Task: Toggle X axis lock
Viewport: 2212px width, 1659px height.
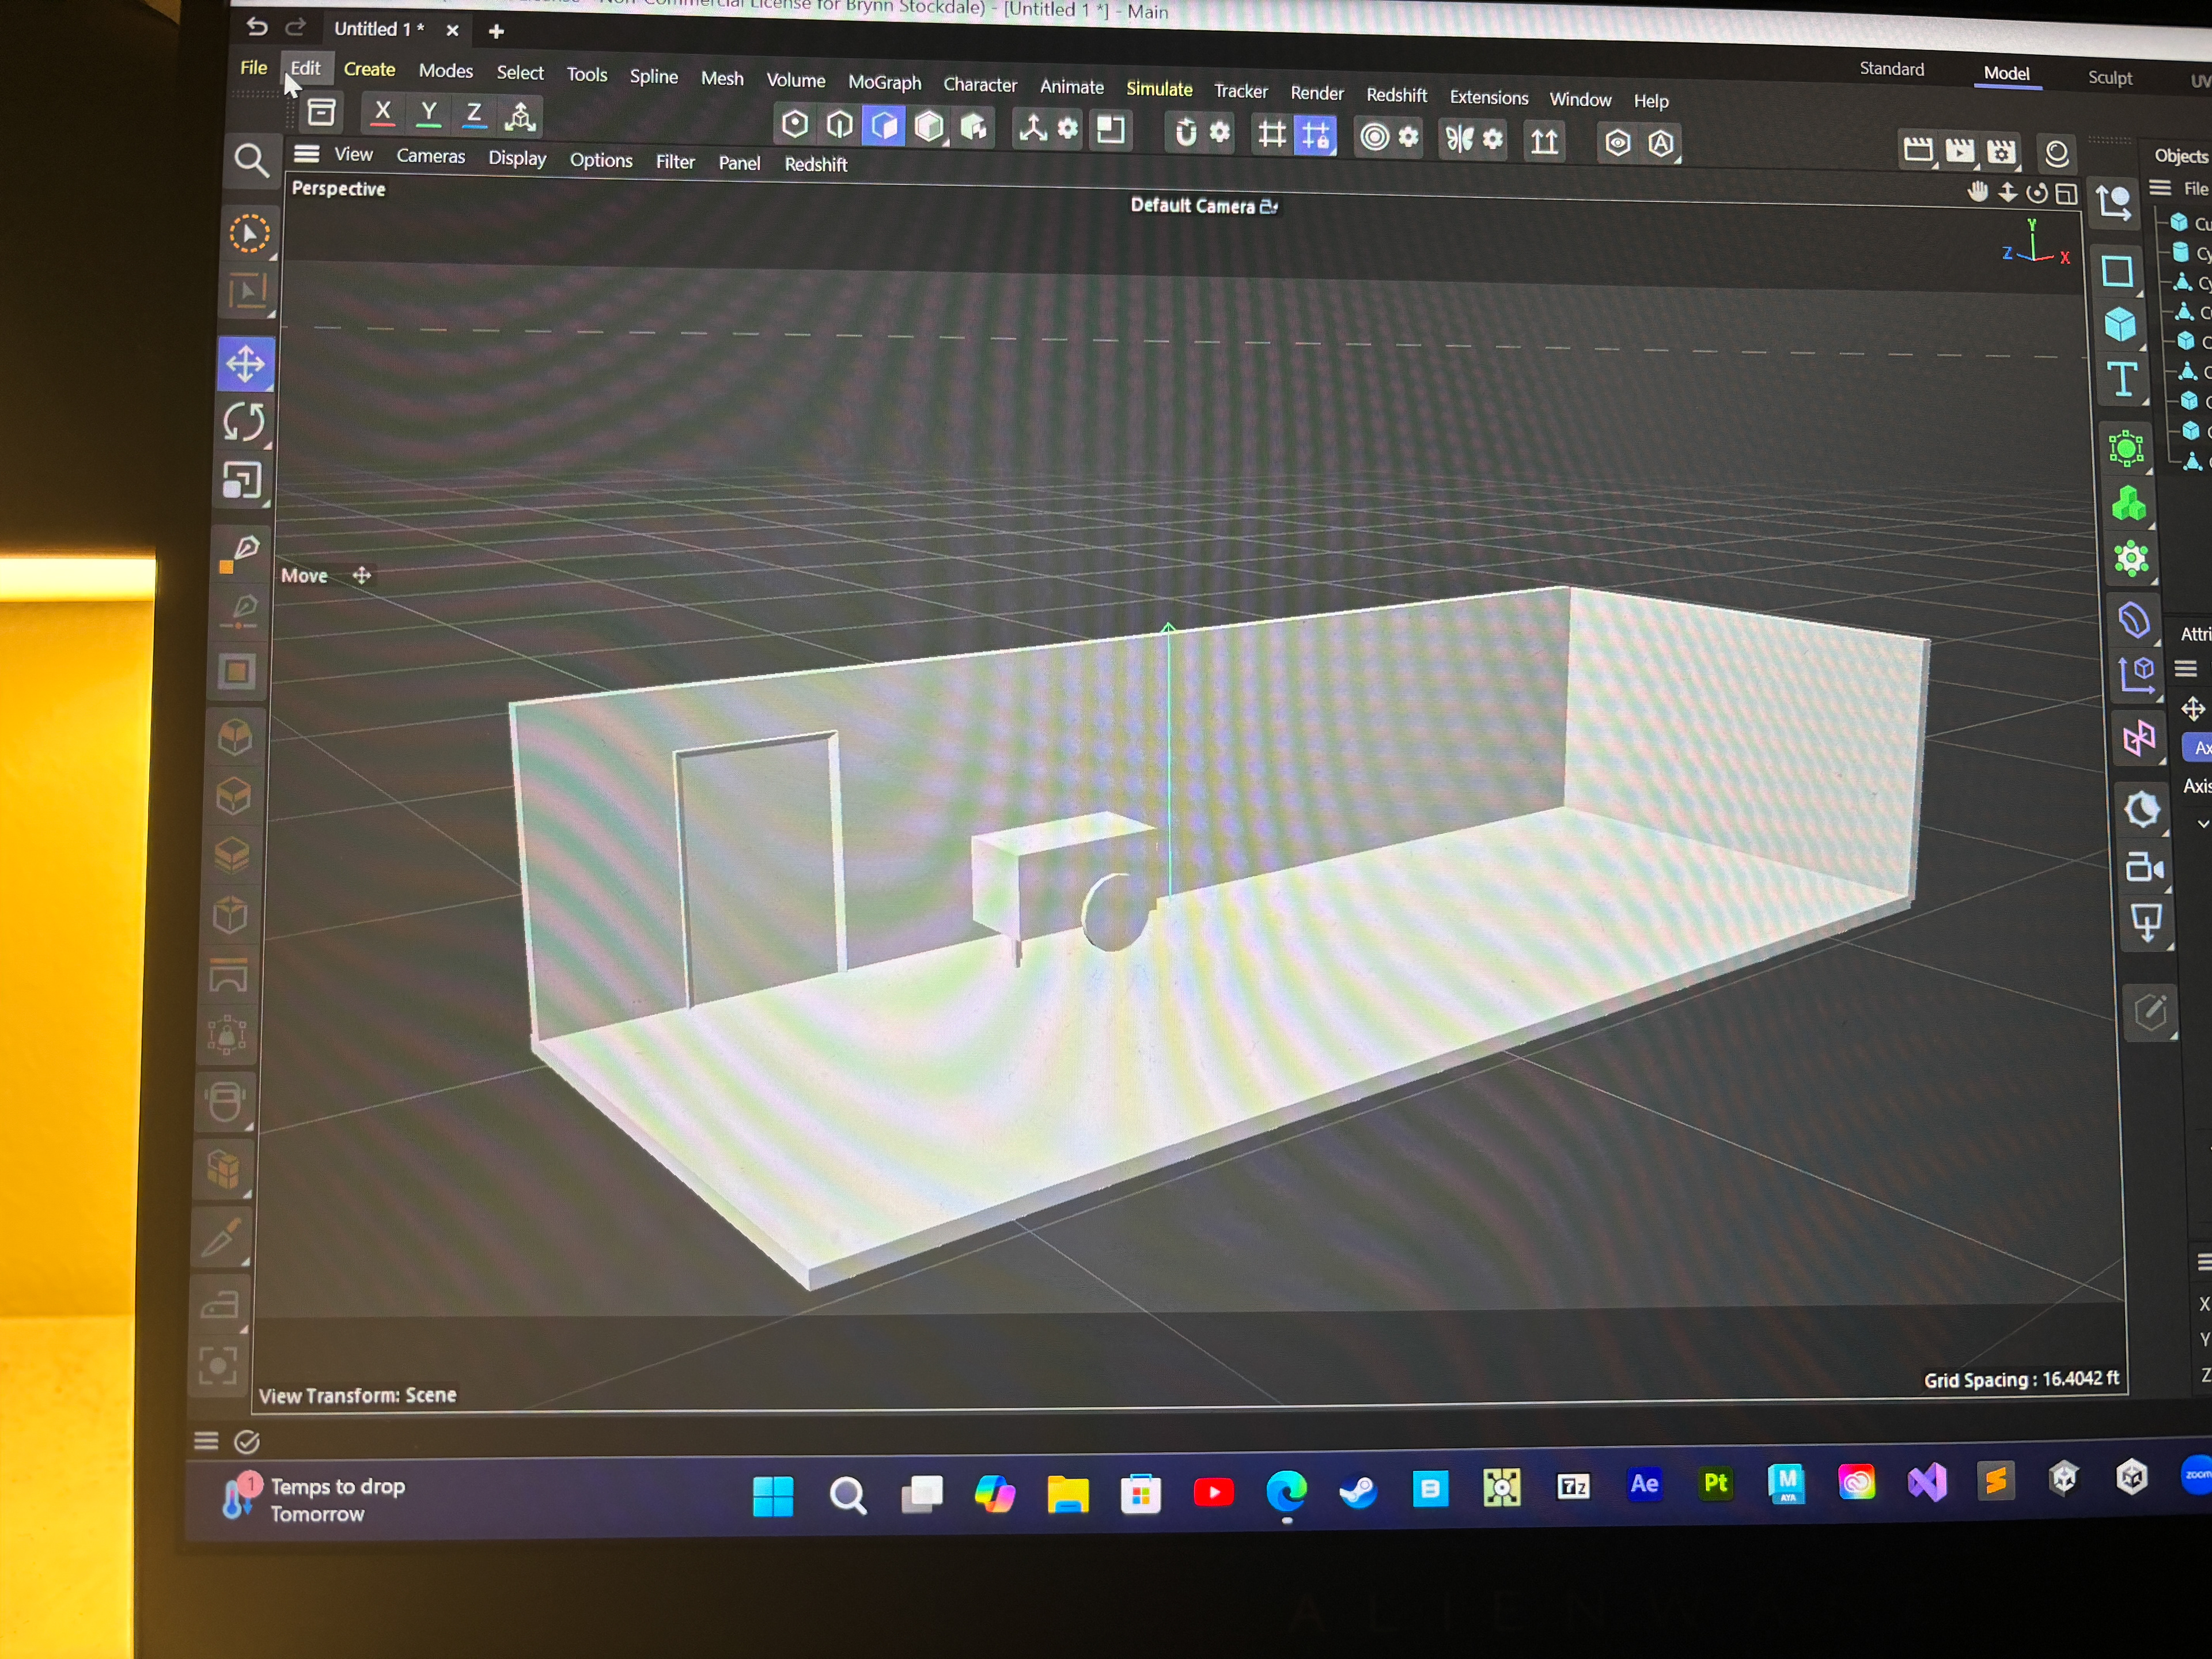Action: (x=382, y=112)
